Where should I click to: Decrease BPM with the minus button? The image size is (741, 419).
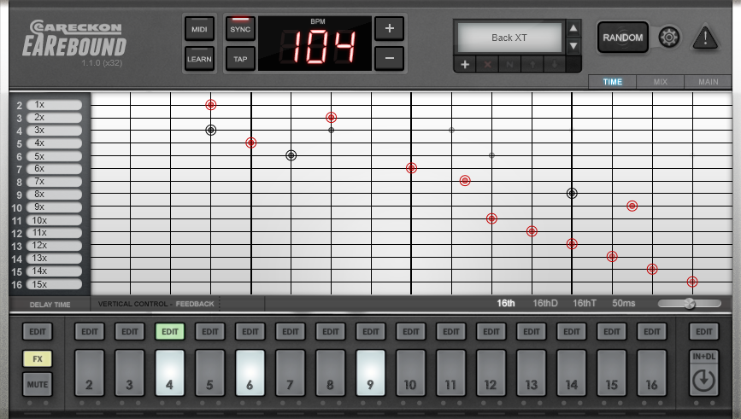point(390,59)
